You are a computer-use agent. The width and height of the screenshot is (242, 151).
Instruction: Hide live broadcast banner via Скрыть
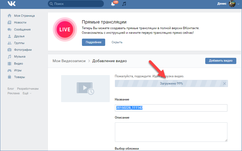117,42
